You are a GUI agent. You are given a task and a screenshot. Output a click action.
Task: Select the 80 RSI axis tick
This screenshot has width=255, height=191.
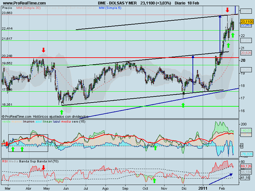coord(243,162)
